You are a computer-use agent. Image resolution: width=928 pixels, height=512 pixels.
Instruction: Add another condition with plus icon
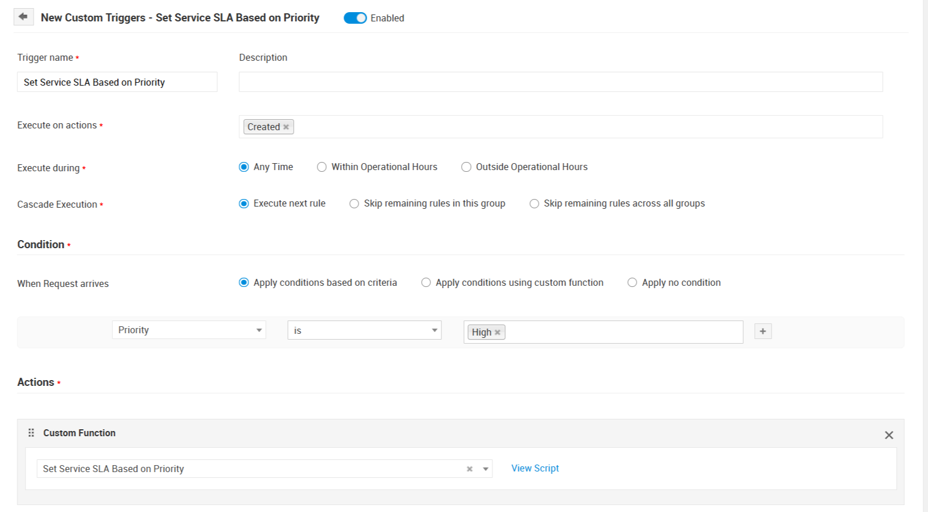(763, 331)
